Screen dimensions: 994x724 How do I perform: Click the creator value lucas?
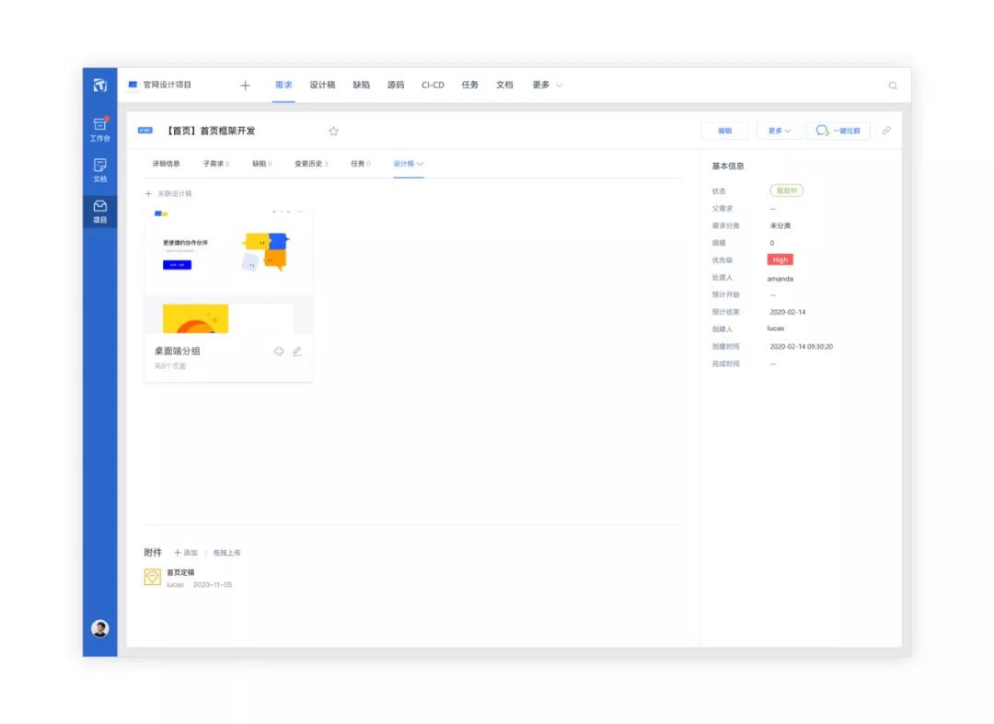tap(775, 328)
